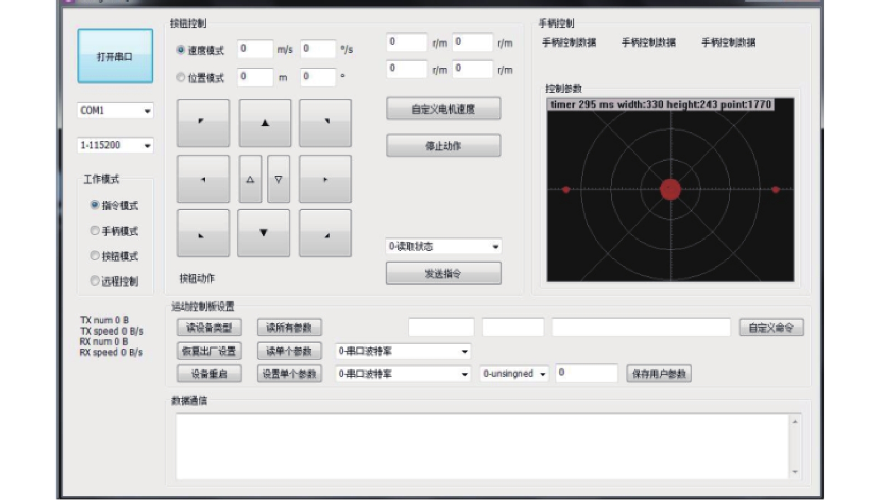
Task: Enable 远程控制 working mode
Action: click(95, 281)
